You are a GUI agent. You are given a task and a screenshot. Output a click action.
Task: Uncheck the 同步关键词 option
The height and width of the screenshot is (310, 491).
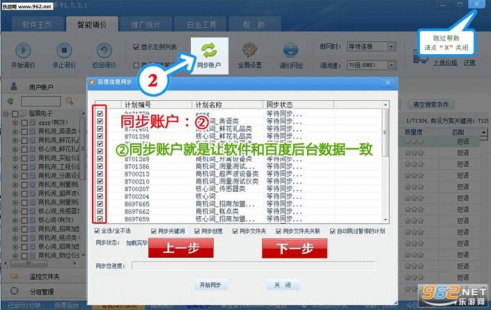(153, 231)
